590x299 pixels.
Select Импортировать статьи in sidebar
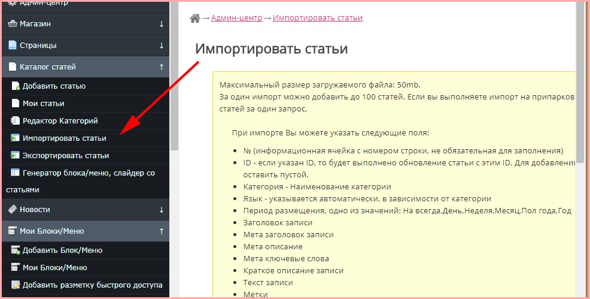coord(64,138)
